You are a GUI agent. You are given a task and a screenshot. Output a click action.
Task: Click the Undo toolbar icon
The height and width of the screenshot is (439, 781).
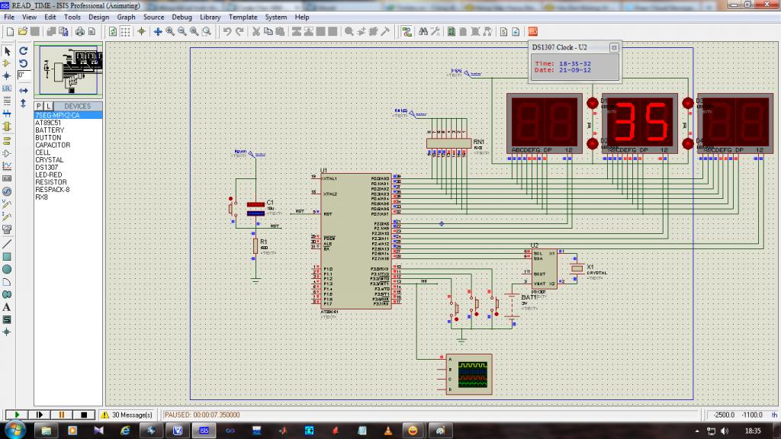[x=227, y=31]
